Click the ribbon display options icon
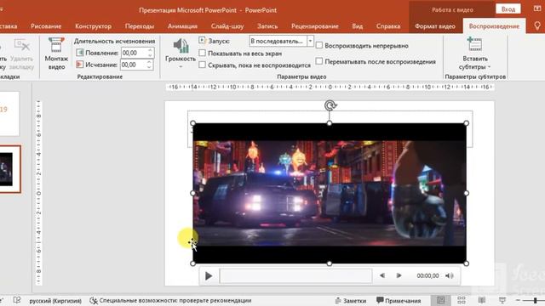Viewport: 545px width, 306px height. tap(537, 9)
